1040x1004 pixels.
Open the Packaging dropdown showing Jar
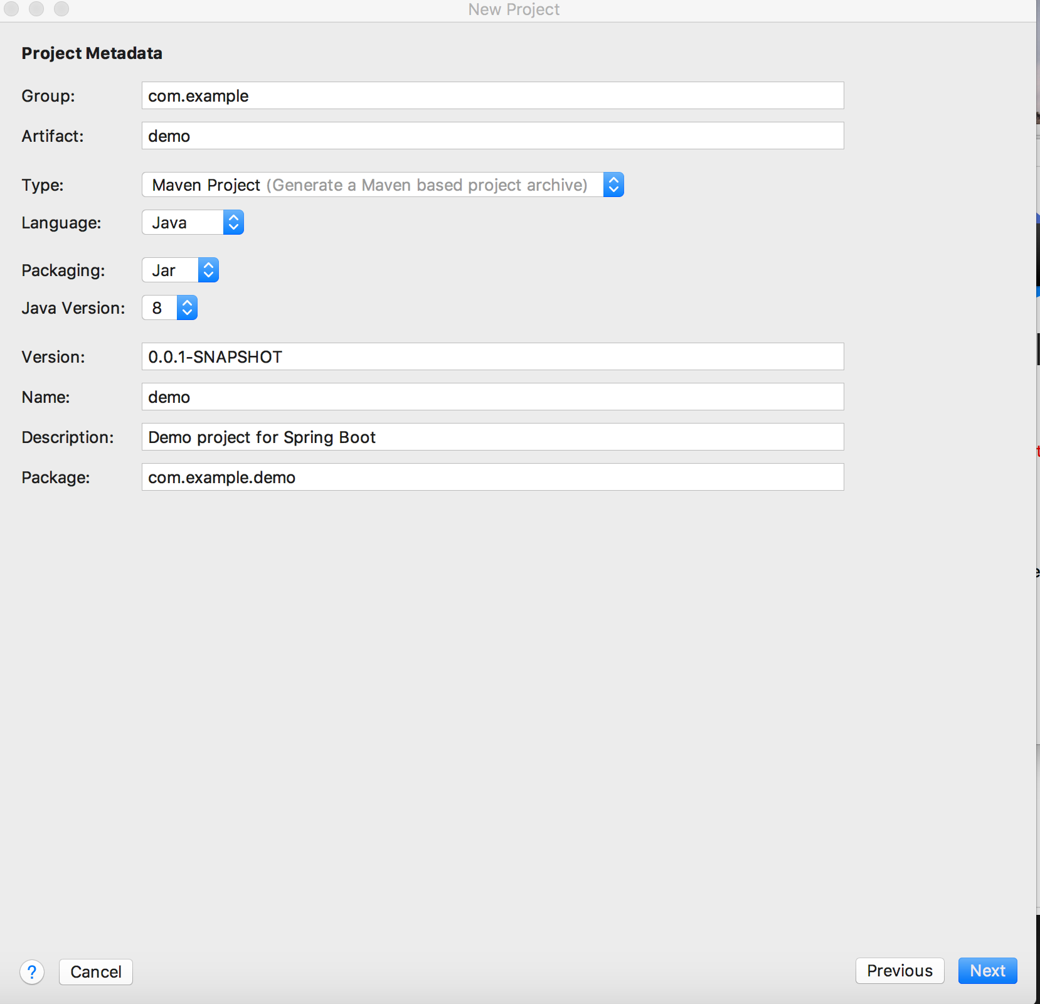180,270
